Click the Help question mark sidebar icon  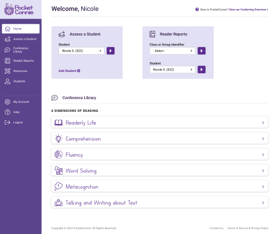[7, 112]
